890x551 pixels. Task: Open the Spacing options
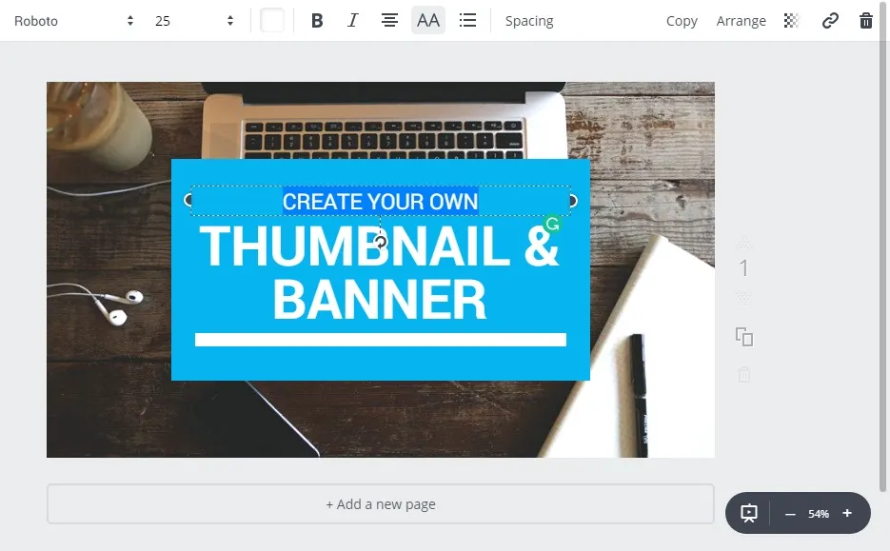tap(529, 21)
